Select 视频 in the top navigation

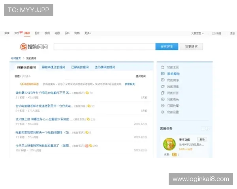[47, 33]
